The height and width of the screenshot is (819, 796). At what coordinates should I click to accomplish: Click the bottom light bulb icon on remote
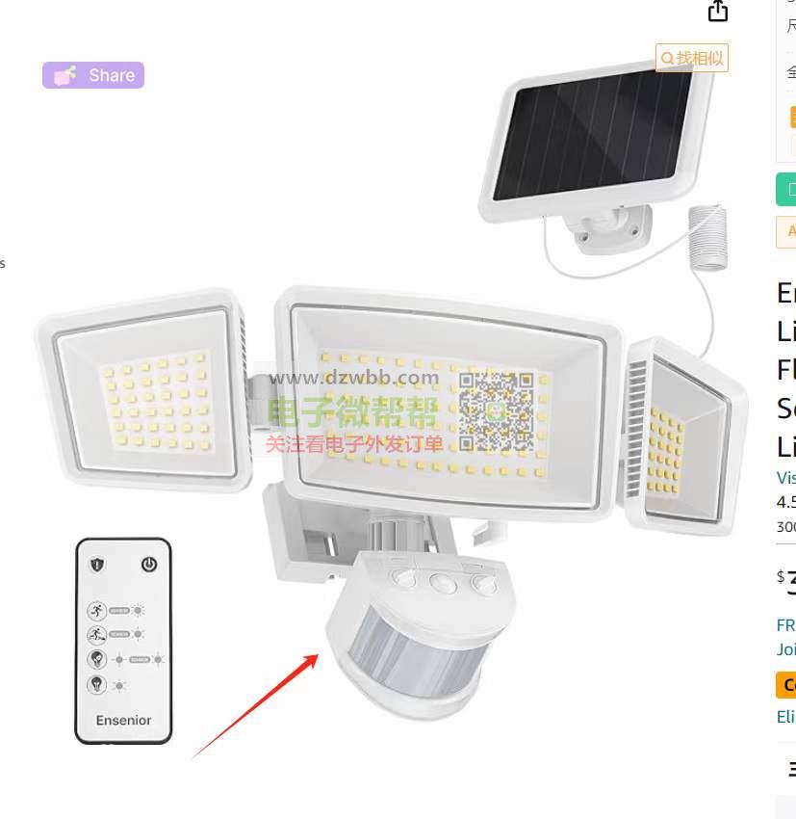(x=97, y=685)
